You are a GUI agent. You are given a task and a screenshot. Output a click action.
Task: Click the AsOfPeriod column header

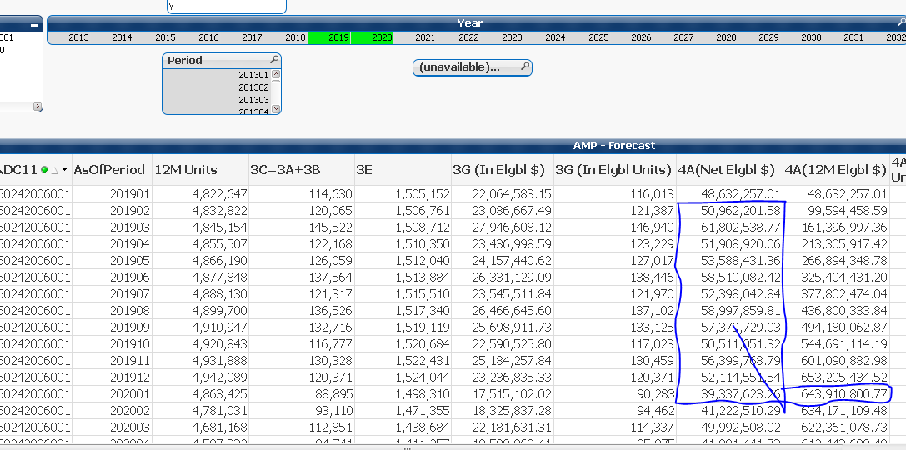109,170
